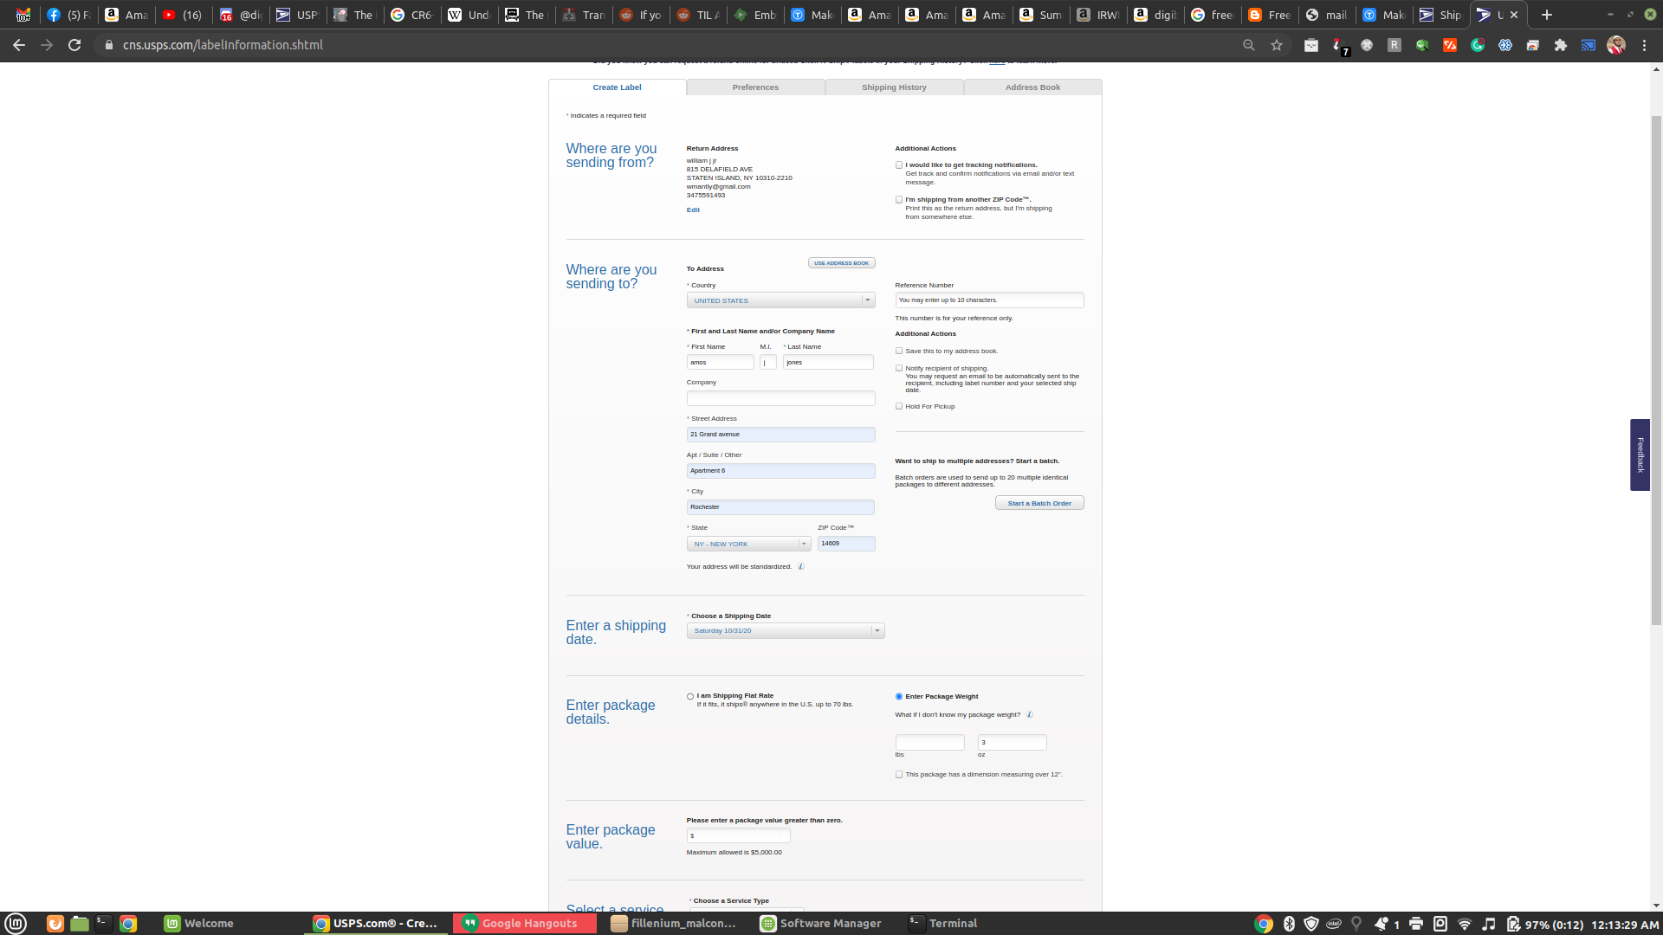The height and width of the screenshot is (935, 1663).
Task: Select I am Shipping Flat Rate option
Action: click(690, 697)
